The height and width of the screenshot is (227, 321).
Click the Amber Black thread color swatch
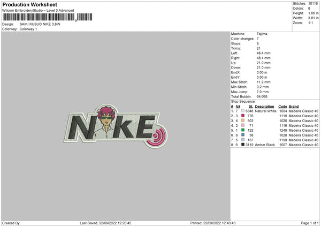pos(243,145)
